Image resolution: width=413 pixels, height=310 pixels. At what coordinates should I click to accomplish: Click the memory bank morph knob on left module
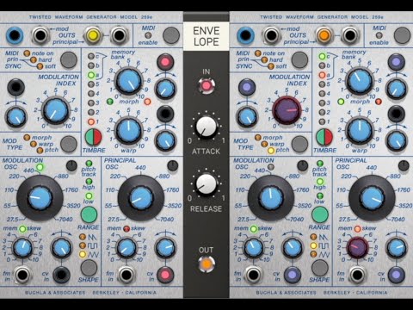point(128,81)
